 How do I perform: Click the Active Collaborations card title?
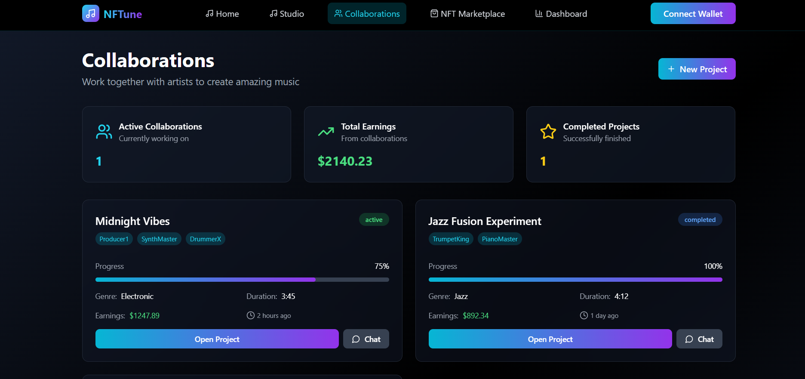160,126
